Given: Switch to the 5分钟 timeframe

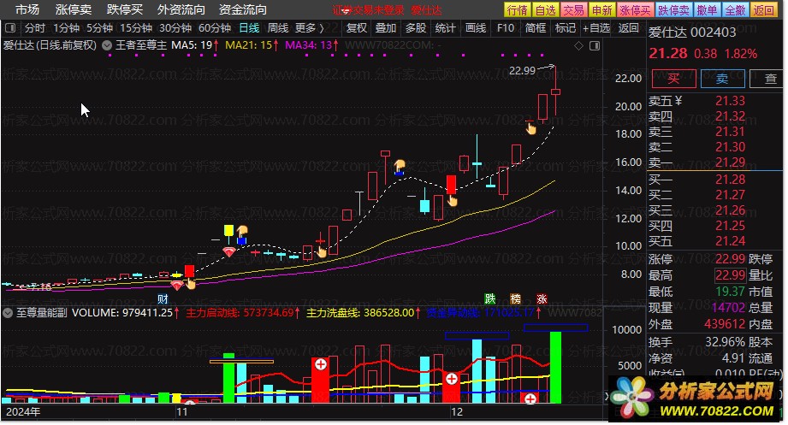Looking at the screenshot, I should 99,28.
